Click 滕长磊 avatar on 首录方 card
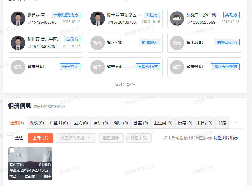The height and width of the screenshot is (186, 252). [18, 43]
